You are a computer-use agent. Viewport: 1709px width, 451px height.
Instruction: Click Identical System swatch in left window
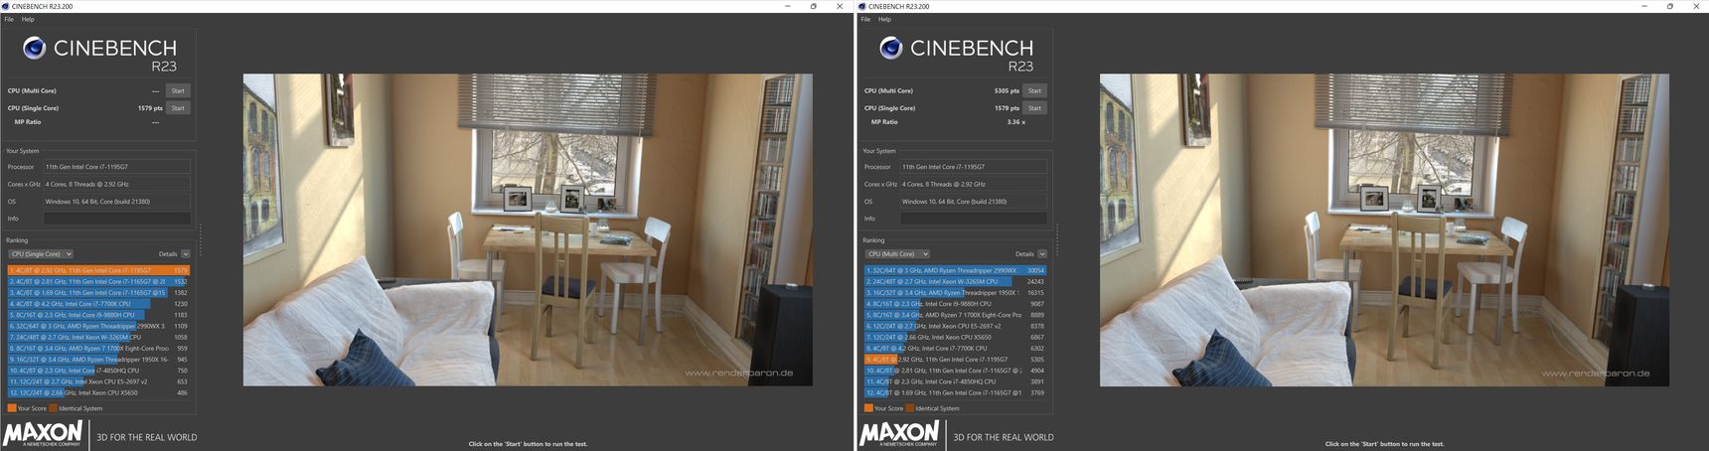(x=54, y=408)
